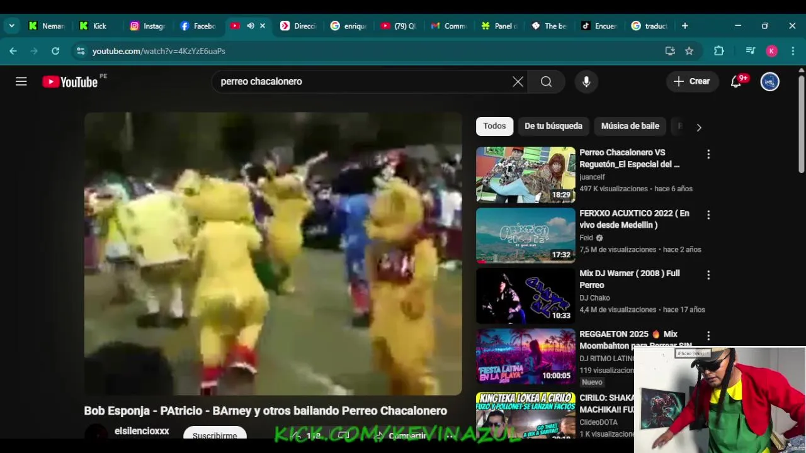
Task: Switch to the Kick tab
Action: [x=97, y=26]
